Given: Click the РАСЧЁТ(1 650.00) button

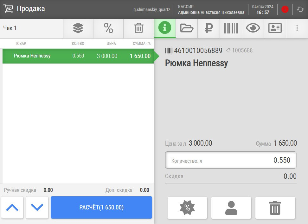Looking at the screenshot, I should point(101,207).
